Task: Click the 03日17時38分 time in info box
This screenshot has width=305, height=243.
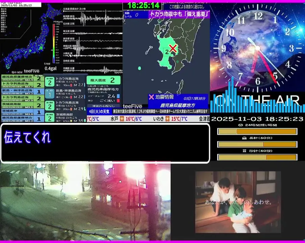Action: [194, 98]
